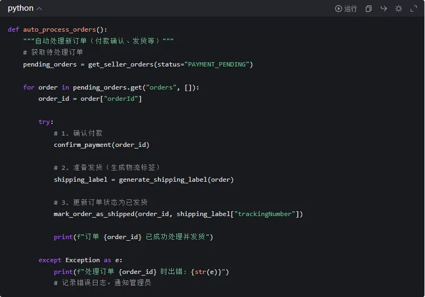Image resolution: width=425 pixels, height=297 pixels.
Task: Click function name auto_process_orders
Action: pos(60,29)
